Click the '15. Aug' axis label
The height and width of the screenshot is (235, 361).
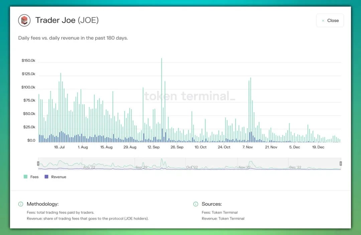point(106,147)
